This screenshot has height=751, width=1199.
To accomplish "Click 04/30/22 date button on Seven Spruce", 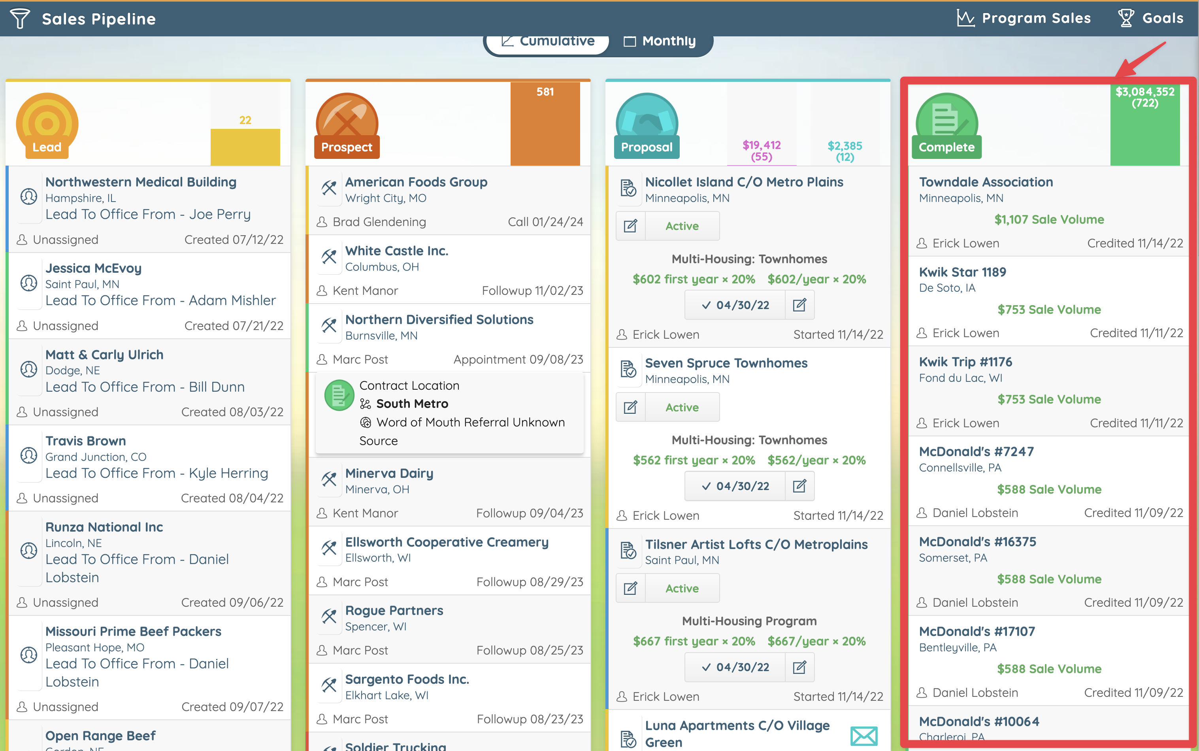I will coord(735,486).
